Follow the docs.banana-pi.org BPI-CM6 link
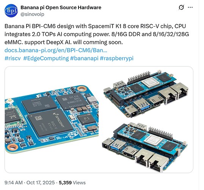This screenshot has width=204, height=190. coord(56,50)
